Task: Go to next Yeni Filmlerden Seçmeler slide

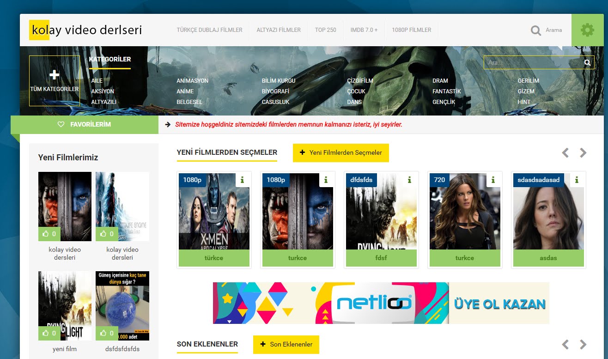Action: (583, 152)
